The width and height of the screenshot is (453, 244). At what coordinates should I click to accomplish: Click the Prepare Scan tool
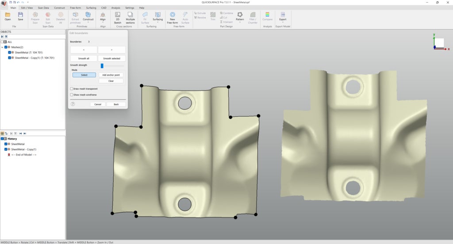tap(35, 18)
